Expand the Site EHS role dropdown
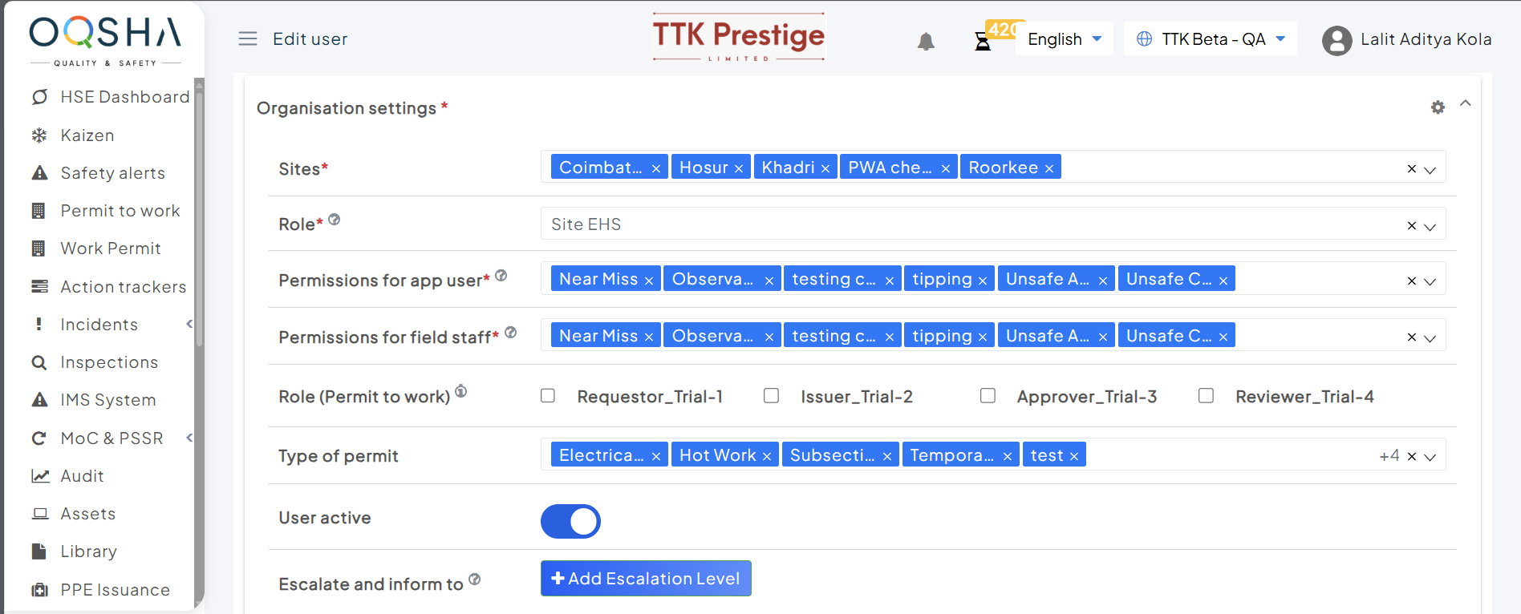This screenshot has width=1521, height=614. (1430, 226)
